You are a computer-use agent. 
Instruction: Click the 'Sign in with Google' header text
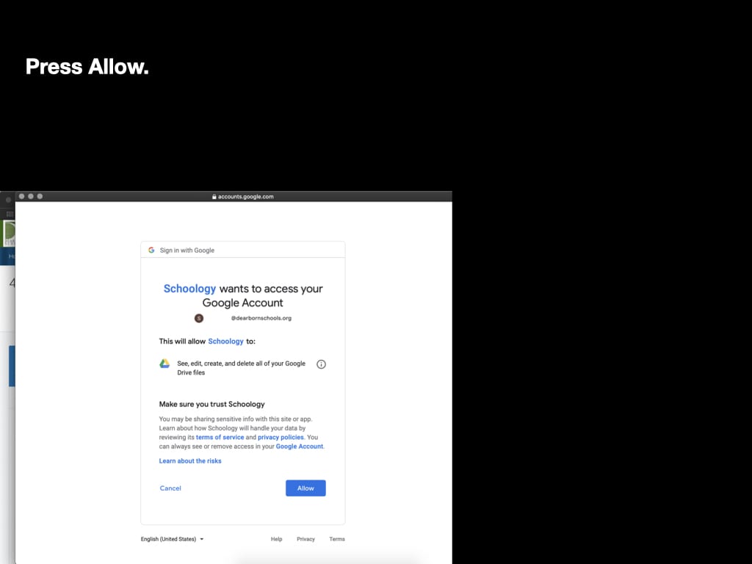(187, 250)
